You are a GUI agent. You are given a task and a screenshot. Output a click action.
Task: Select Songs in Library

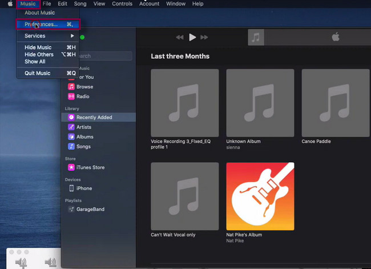[x=98, y=146]
